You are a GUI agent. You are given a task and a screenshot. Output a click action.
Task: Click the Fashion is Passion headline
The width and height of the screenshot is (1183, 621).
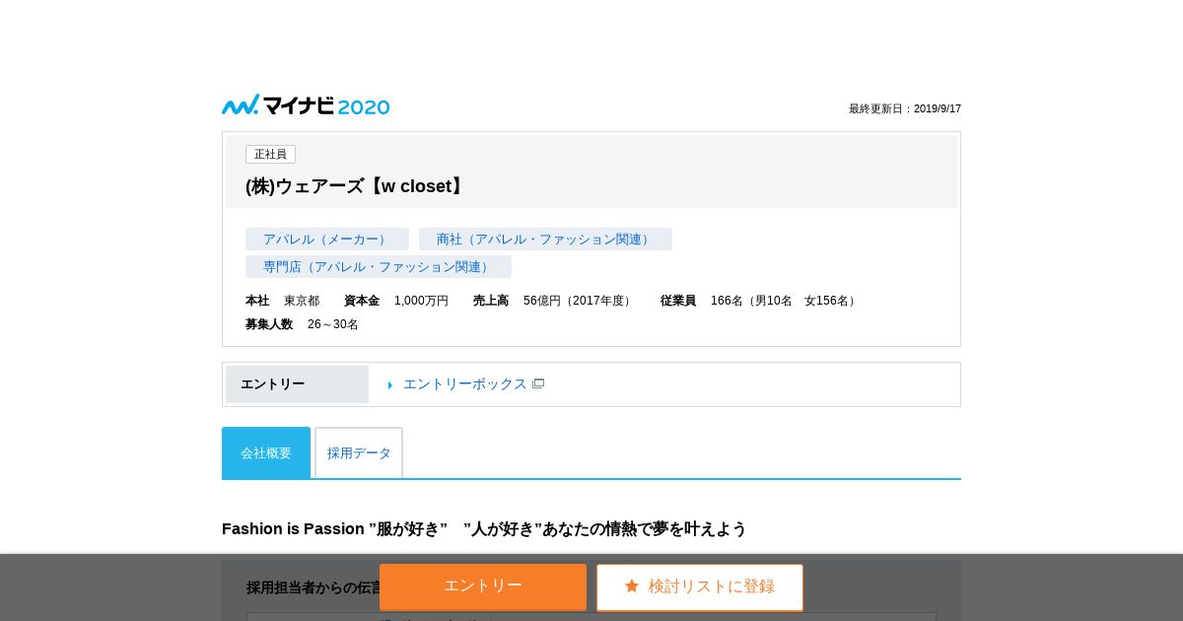(x=484, y=528)
